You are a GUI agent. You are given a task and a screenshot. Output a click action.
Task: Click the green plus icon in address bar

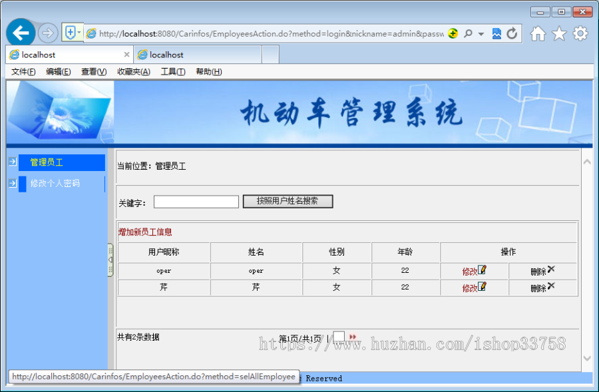point(453,34)
